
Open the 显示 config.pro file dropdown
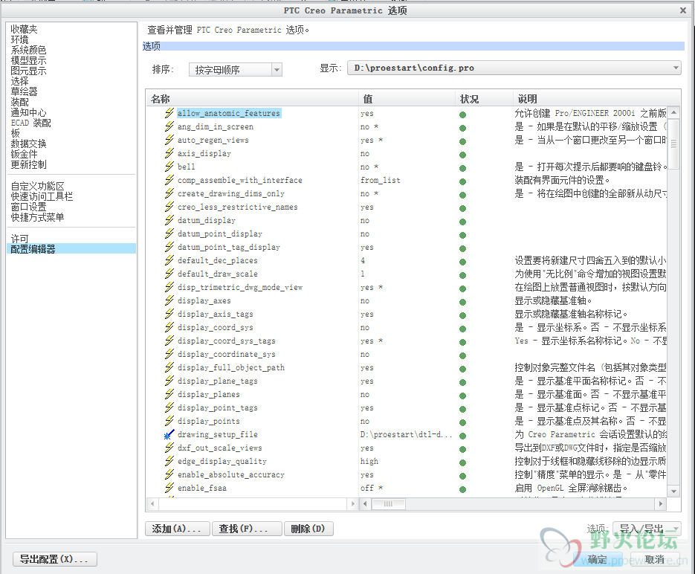[x=676, y=68]
